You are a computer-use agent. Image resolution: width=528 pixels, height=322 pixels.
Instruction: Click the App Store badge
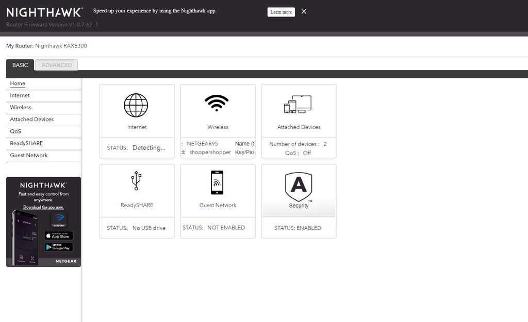[59, 235]
